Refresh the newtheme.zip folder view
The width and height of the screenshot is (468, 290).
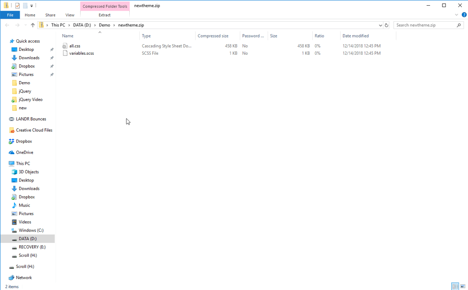[386, 25]
